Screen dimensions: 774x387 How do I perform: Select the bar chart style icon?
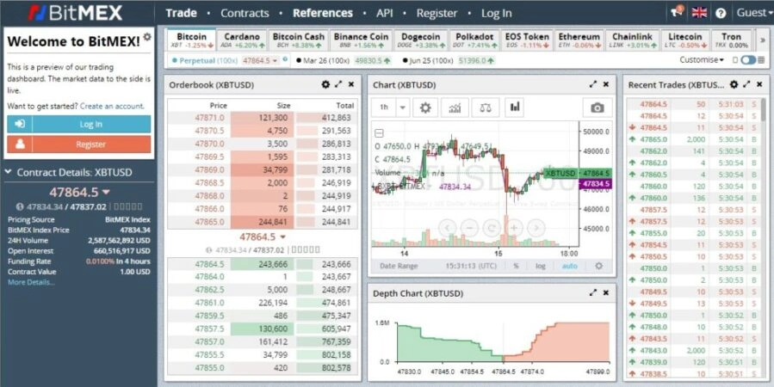[x=514, y=107]
